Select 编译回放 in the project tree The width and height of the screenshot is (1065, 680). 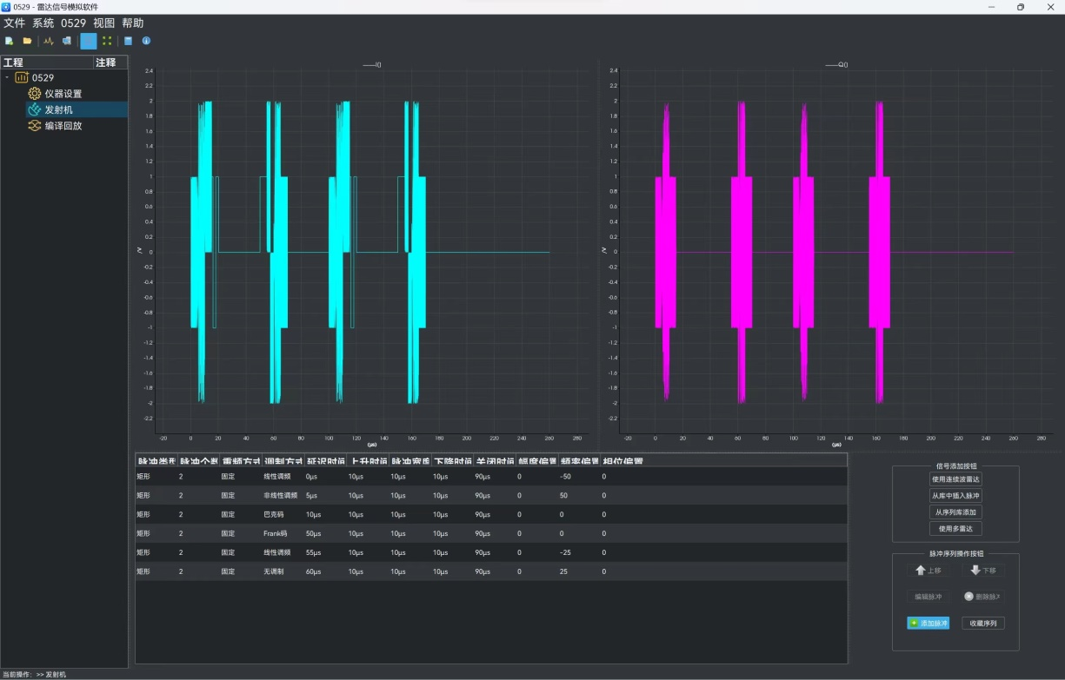coord(63,126)
